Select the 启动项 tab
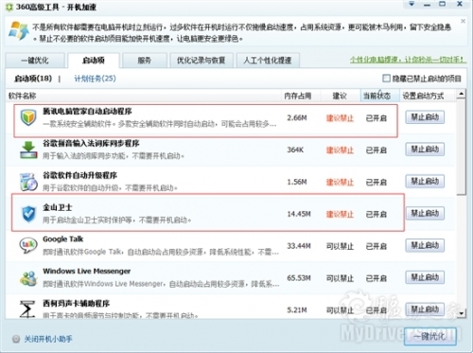 tap(94, 61)
